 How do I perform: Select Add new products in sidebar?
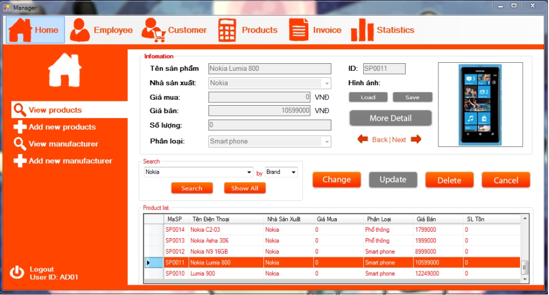point(62,127)
